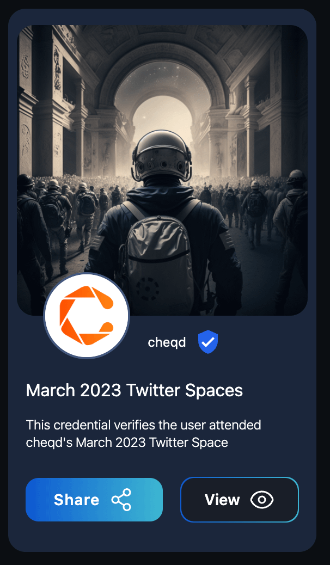This screenshot has width=330, height=565.
Task: Click the astronaut's helmet in the image
Action: 162,155
